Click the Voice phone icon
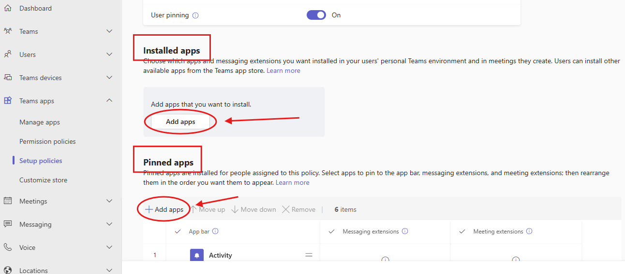This screenshot has width=625, height=274. pyautogui.click(x=8, y=247)
